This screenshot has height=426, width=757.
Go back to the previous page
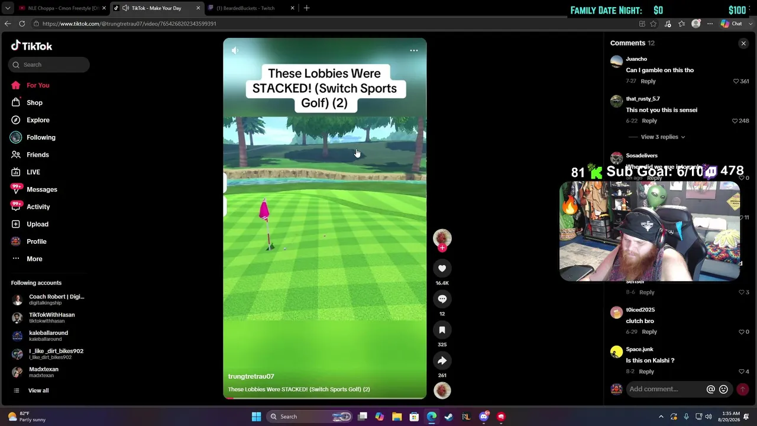click(8, 24)
